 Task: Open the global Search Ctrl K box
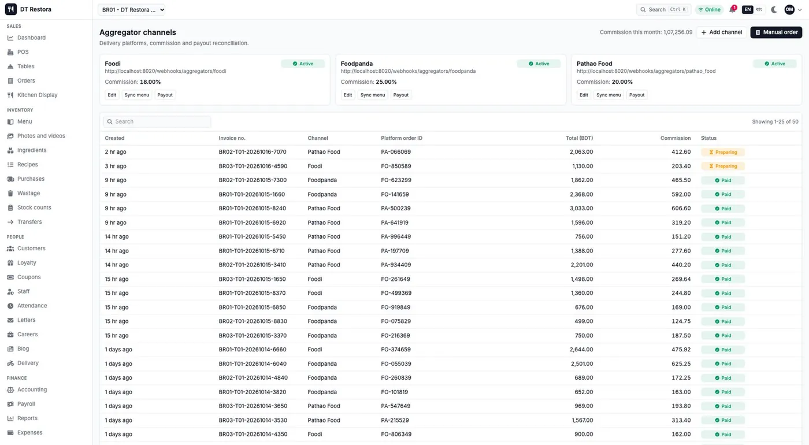664,10
